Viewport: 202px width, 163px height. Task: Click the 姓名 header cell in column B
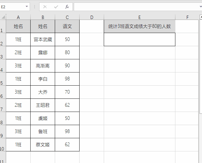[x=43, y=26]
